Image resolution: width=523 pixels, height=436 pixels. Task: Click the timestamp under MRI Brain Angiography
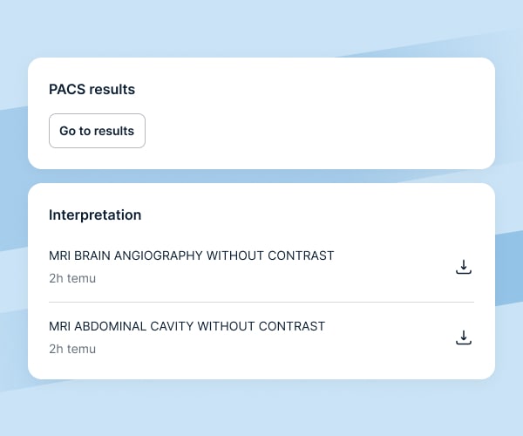tap(72, 279)
